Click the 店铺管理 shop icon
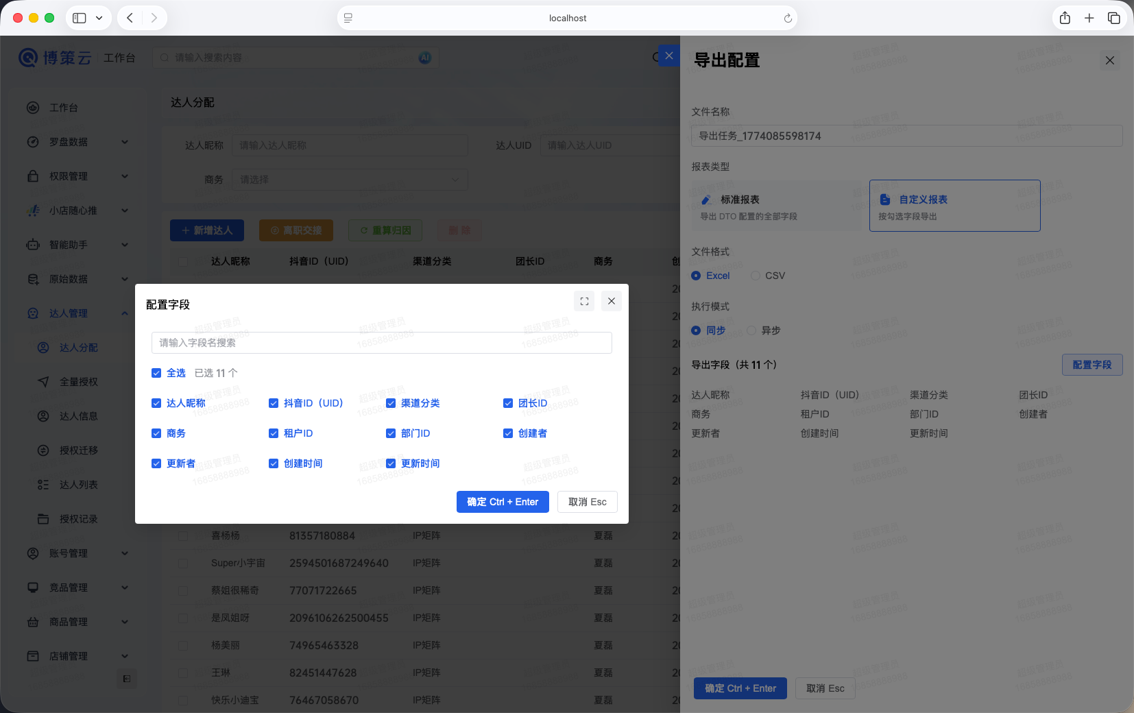The width and height of the screenshot is (1134, 713). [x=33, y=656]
